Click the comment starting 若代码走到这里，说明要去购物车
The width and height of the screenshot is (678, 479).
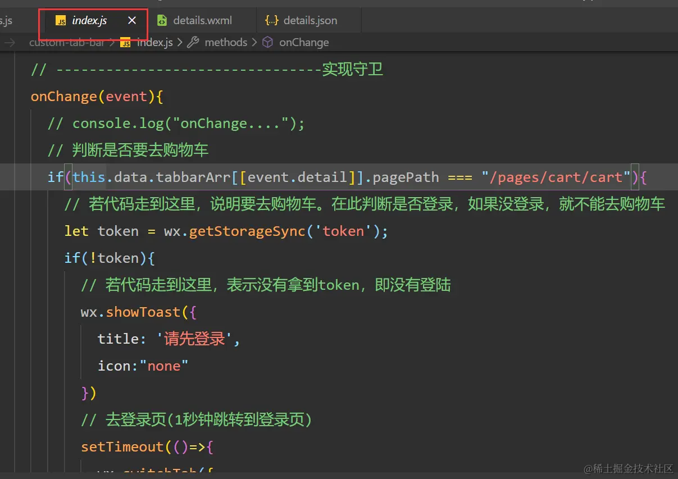pos(365,204)
